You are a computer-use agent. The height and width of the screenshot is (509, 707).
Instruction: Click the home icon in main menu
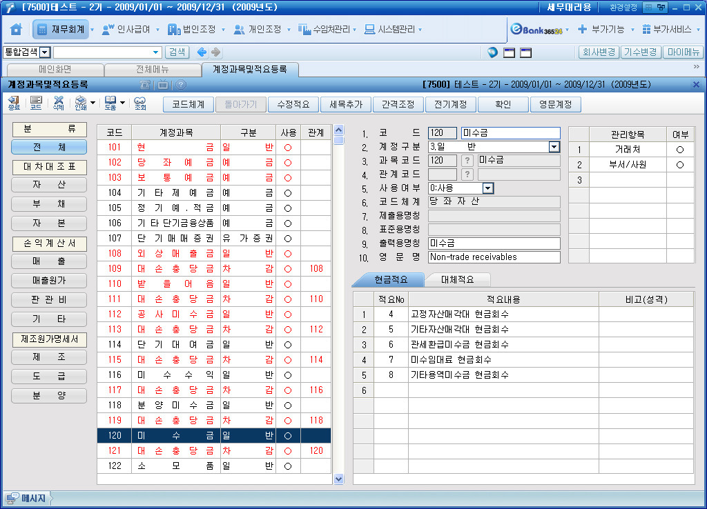[17, 30]
